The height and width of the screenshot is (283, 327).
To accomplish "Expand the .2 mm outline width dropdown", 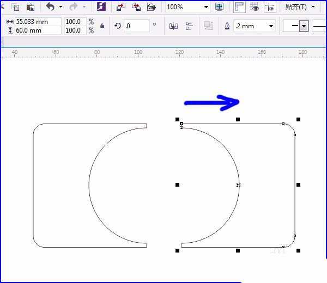I will coord(271,26).
